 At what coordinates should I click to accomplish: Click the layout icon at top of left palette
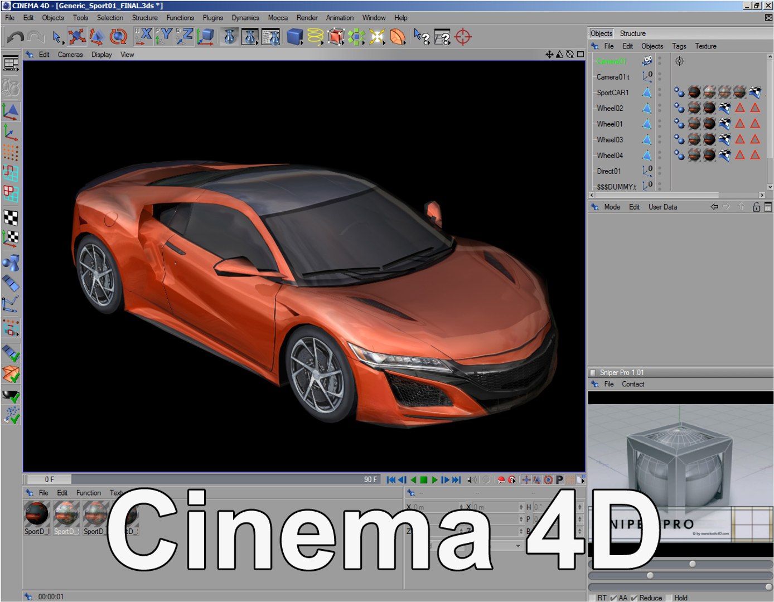pyautogui.click(x=11, y=64)
